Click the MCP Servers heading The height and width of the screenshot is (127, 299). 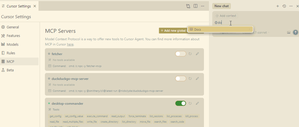tap(60, 31)
